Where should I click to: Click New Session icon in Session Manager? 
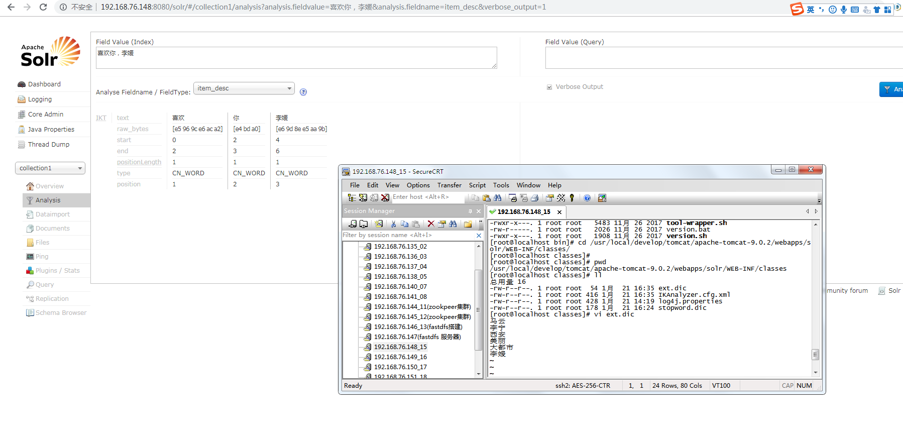[379, 224]
